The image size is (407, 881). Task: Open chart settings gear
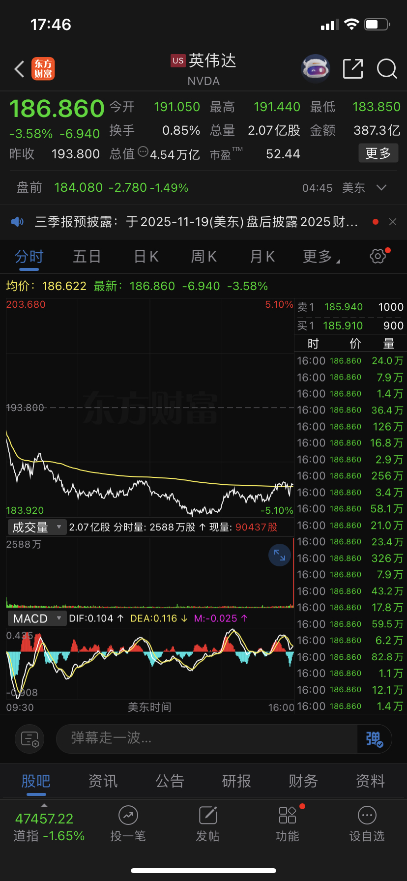tap(378, 256)
